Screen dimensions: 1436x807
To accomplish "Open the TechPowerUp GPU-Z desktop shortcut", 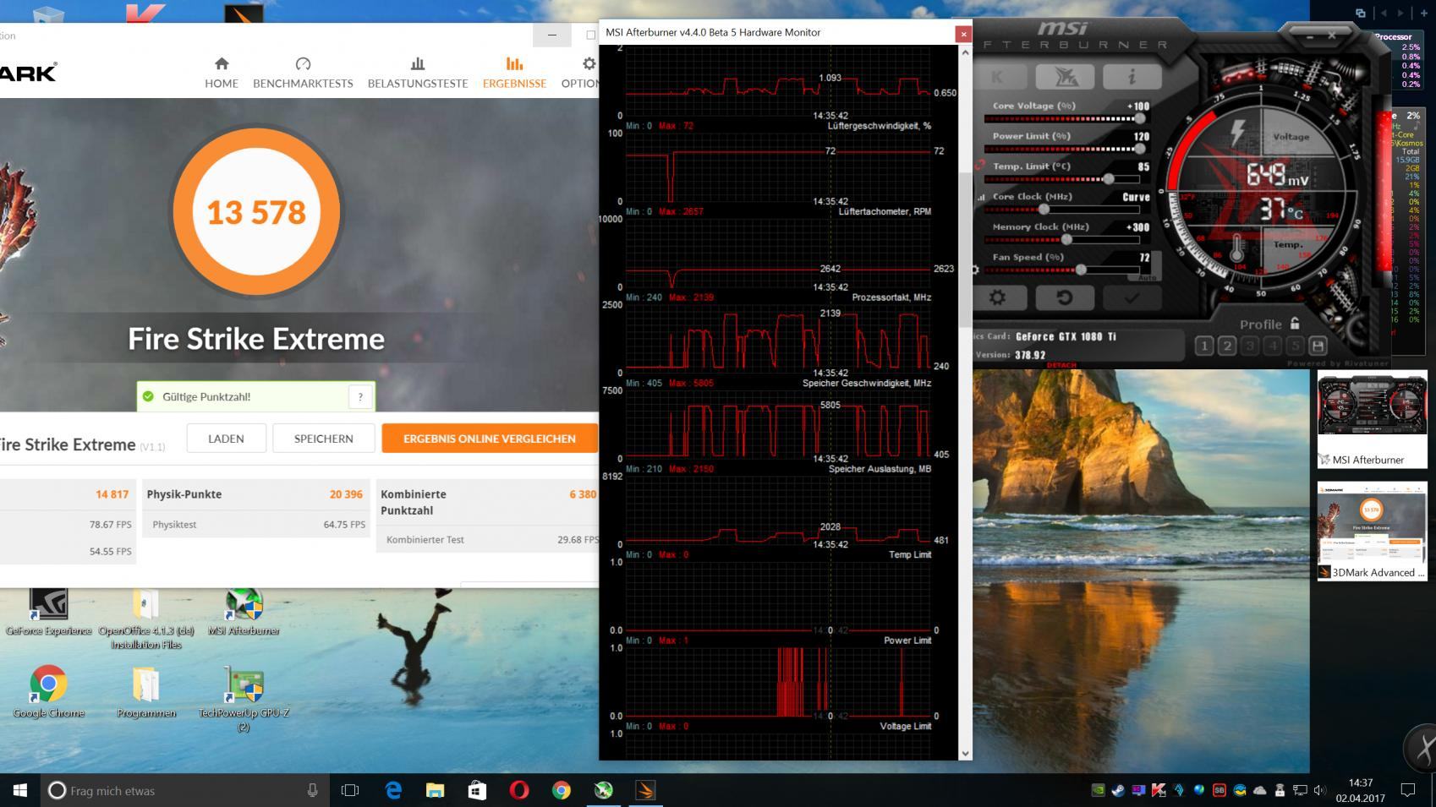I will pos(244,700).
